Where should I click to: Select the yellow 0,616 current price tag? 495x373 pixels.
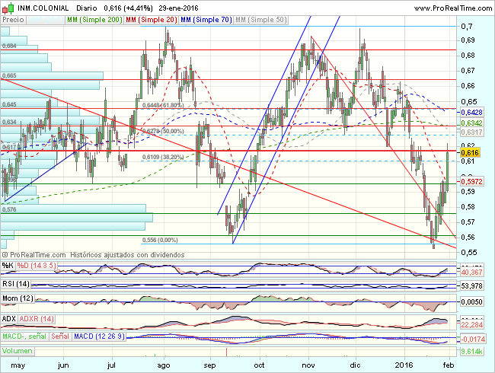470,153
